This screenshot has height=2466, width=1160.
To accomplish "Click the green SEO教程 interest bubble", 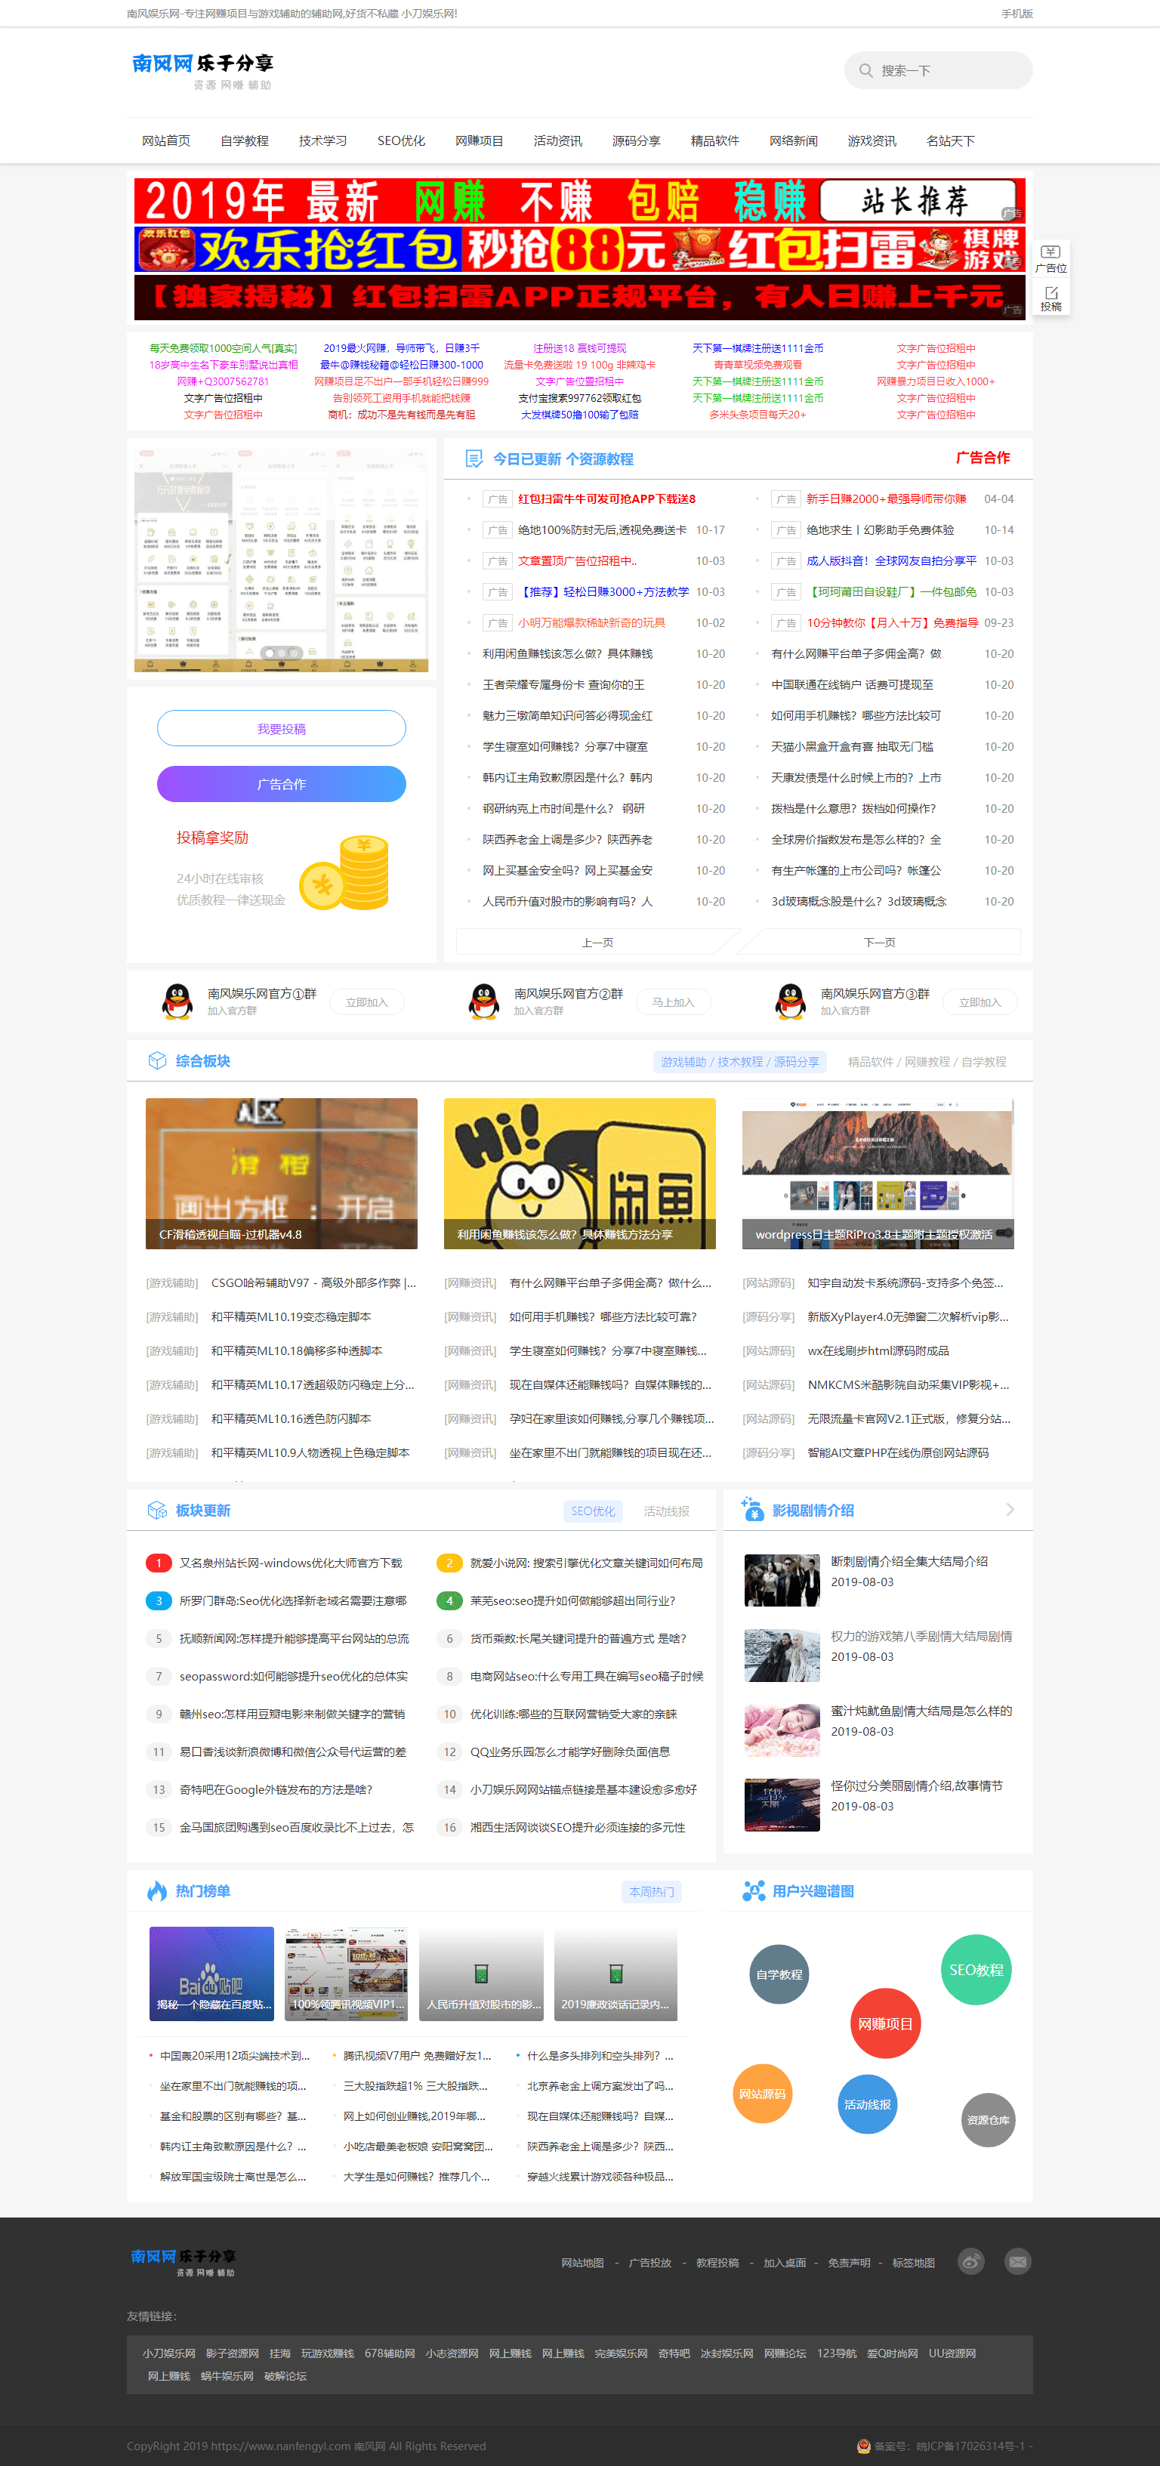I will tap(975, 1969).
